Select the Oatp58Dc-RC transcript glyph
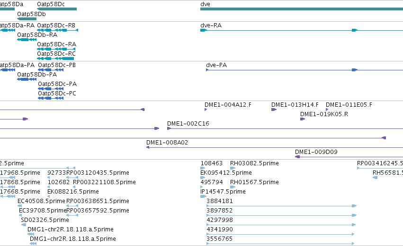403x246 pixels. coord(55,59)
